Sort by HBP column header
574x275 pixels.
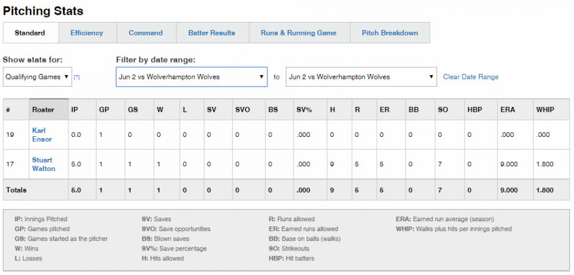tap(481, 109)
